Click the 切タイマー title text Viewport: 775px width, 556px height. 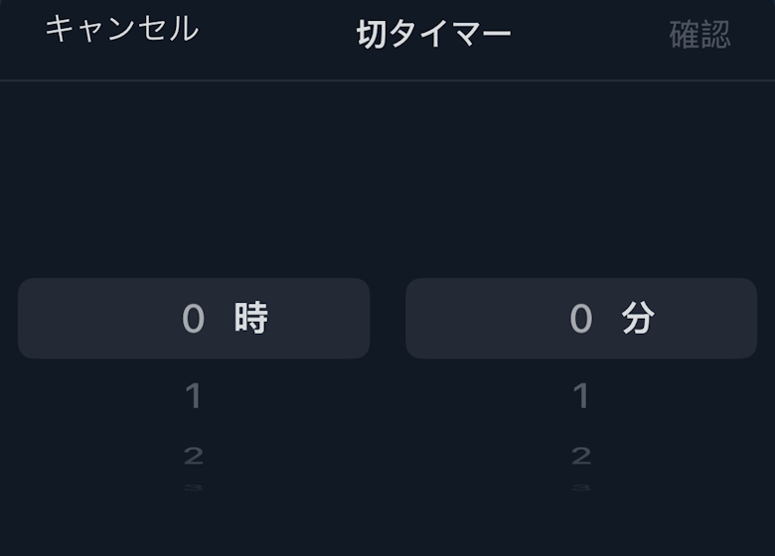pyautogui.click(x=433, y=35)
